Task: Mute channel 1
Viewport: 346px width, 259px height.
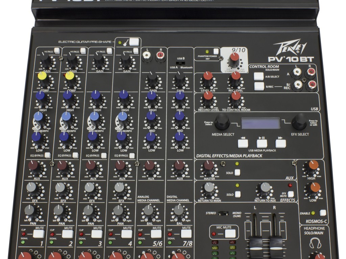Action: pyautogui.click(x=39, y=234)
